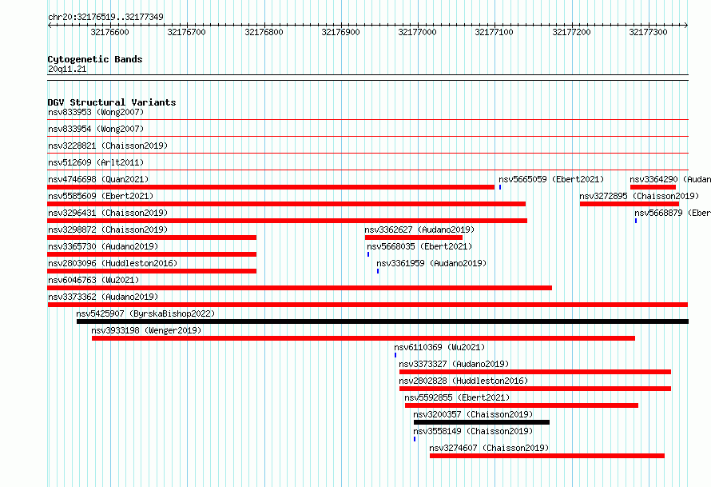Select nsv2803096 (Huddleston2016) label

tap(113, 263)
